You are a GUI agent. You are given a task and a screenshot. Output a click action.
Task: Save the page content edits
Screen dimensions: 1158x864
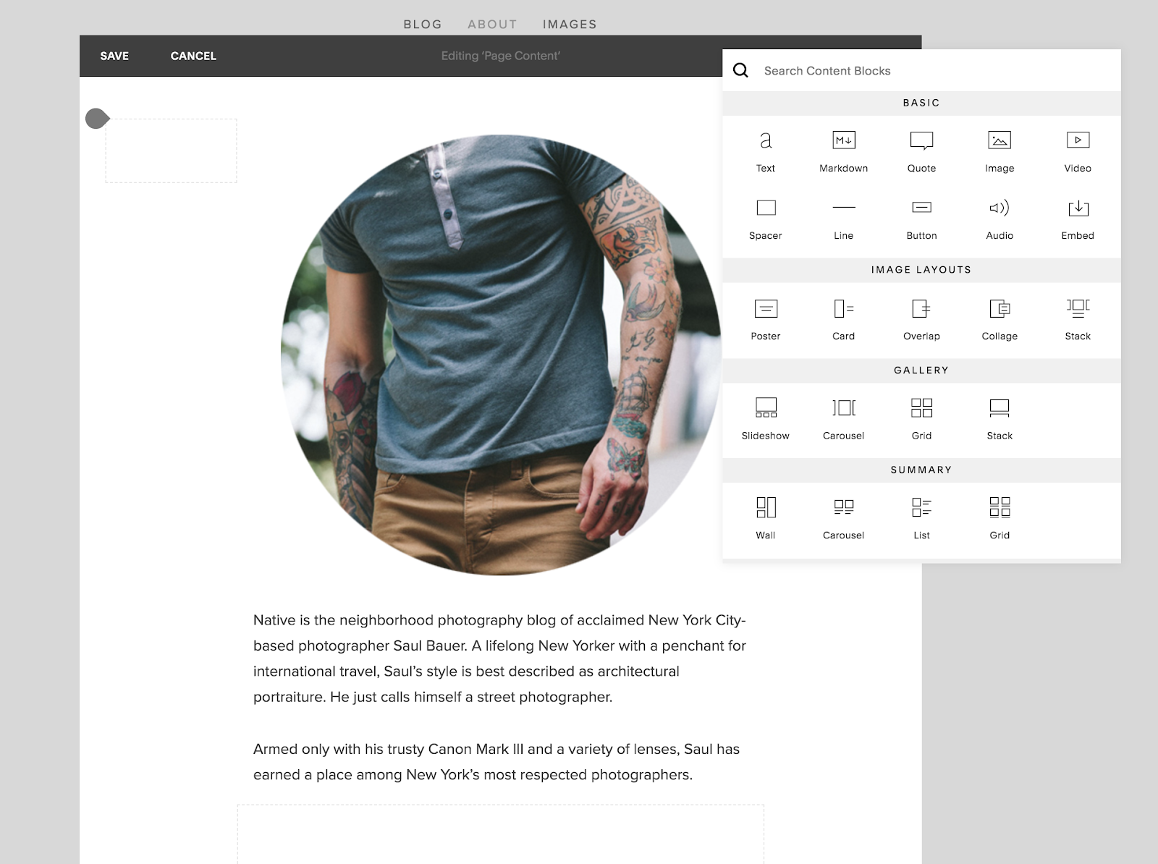tap(114, 56)
